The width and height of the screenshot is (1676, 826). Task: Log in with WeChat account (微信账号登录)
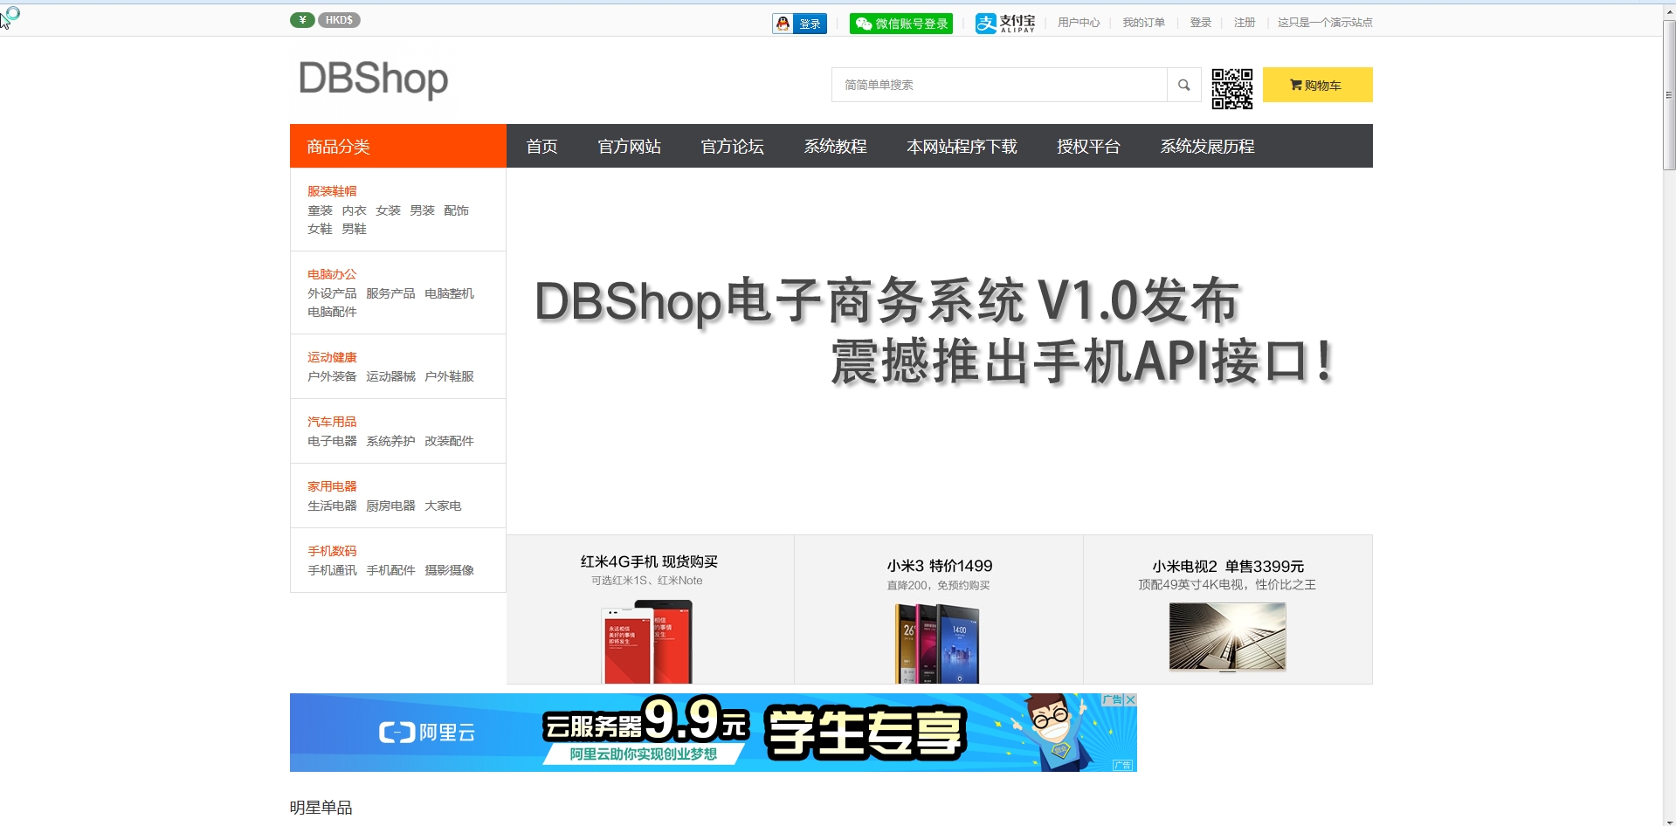pyautogui.click(x=900, y=24)
